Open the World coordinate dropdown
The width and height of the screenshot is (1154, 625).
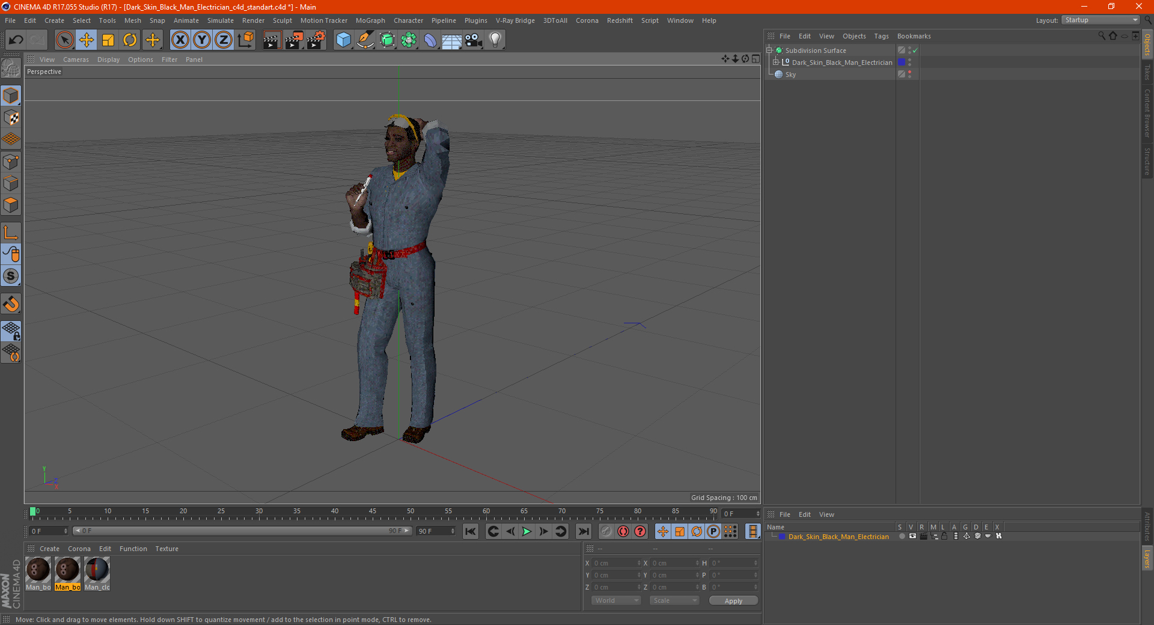click(616, 600)
